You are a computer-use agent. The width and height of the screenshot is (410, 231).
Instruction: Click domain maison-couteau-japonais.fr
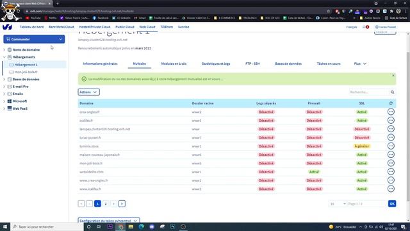[x=100, y=155]
